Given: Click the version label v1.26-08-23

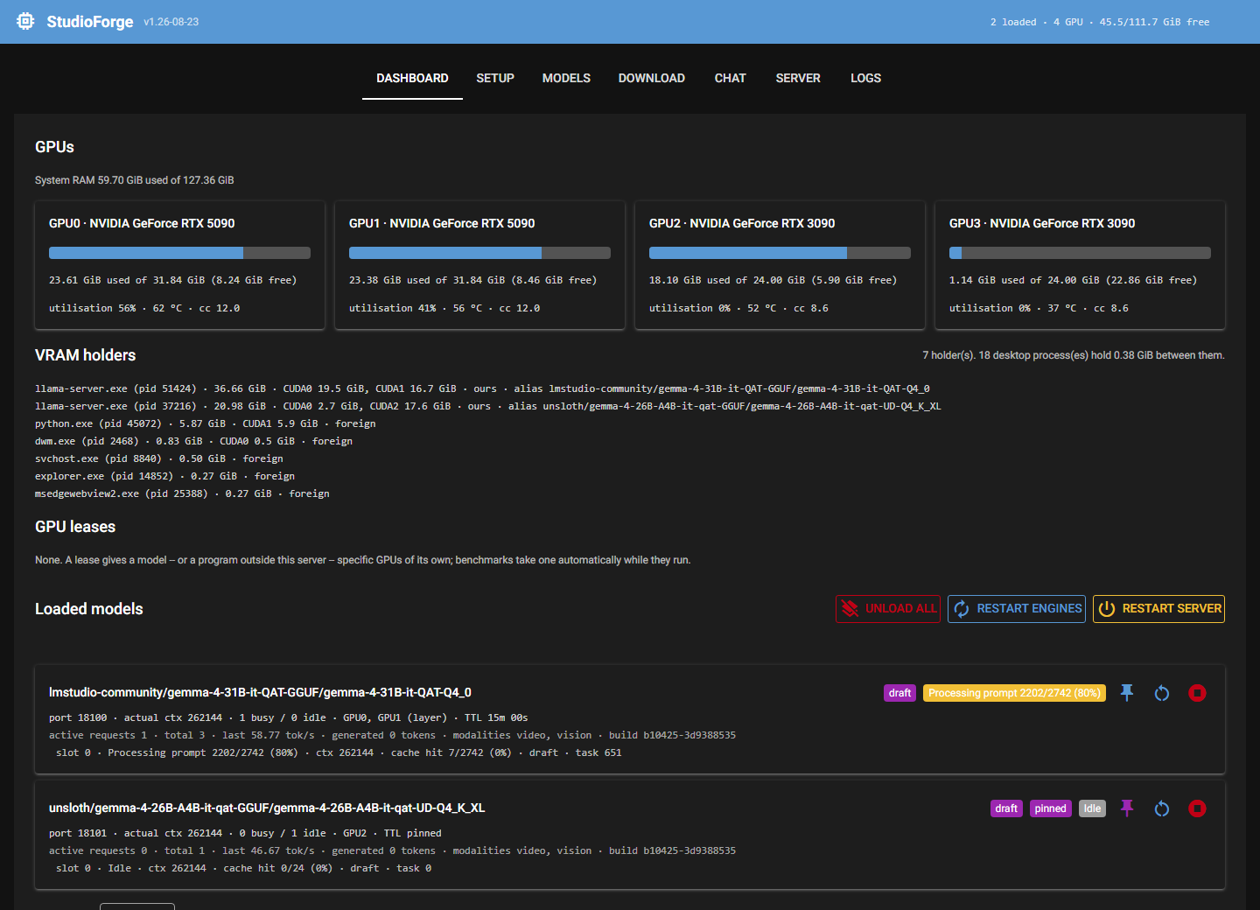Looking at the screenshot, I should pos(171,22).
